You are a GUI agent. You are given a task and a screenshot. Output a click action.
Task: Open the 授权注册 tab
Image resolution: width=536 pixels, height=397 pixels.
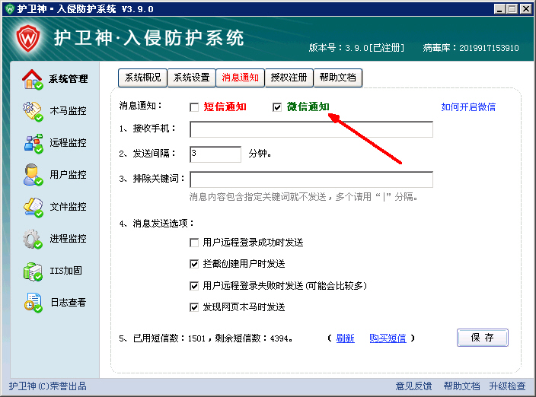[x=289, y=78]
